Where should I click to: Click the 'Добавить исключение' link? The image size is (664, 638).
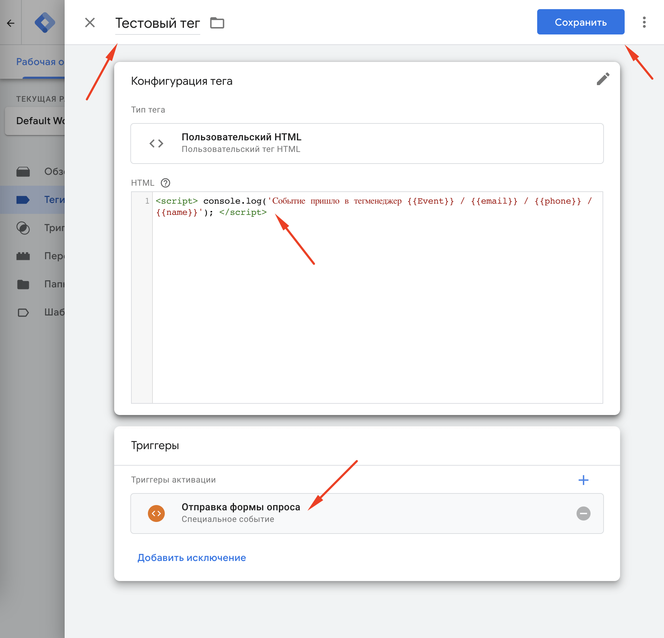coord(191,557)
